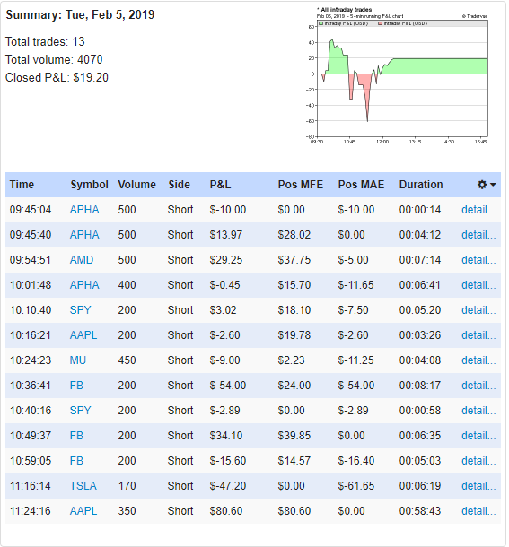Open APHA symbol link in 10:01:48 row
Screen dimensions: 509x547
84,285
